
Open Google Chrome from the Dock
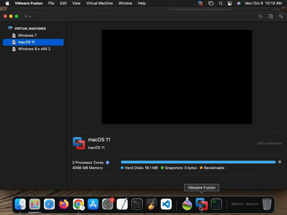pyautogui.click(x=78, y=204)
